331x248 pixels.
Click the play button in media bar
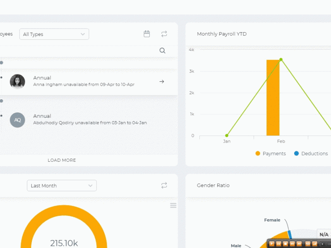tap(272, 244)
